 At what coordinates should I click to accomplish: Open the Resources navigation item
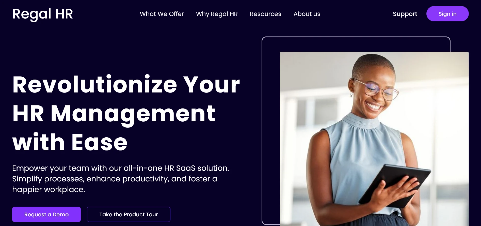265,14
